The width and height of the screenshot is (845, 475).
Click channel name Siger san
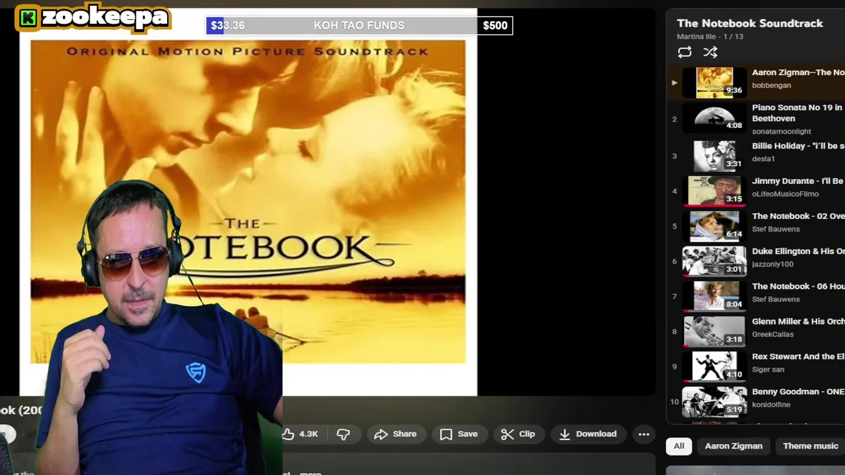click(x=768, y=369)
